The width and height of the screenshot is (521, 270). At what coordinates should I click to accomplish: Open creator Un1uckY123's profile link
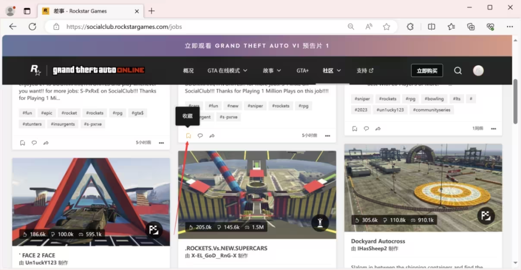point(41,263)
